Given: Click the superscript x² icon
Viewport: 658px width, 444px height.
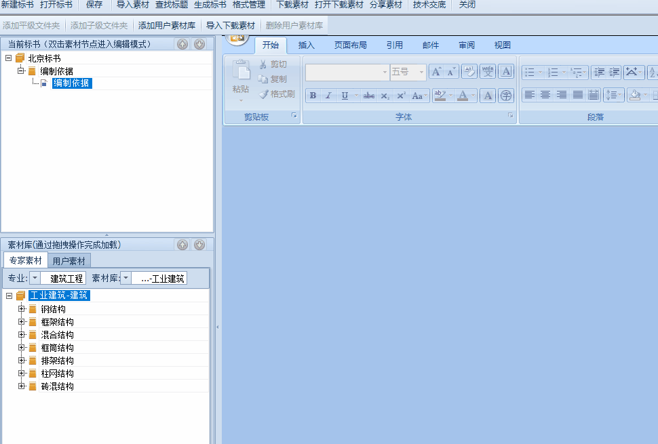Looking at the screenshot, I should [x=401, y=96].
